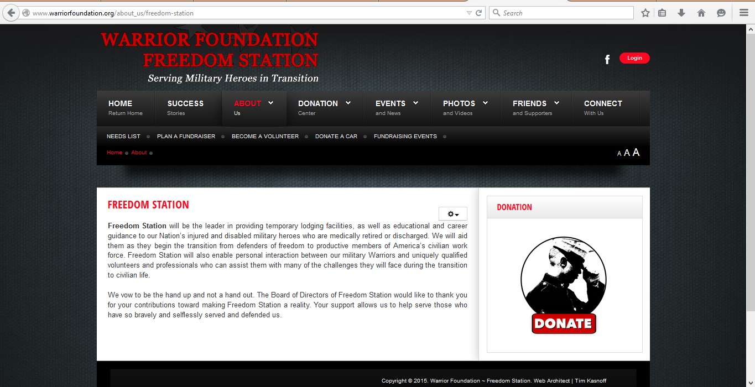Click the smiley face toolbar icon
The image size is (755, 387).
click(x=721, y=13)
